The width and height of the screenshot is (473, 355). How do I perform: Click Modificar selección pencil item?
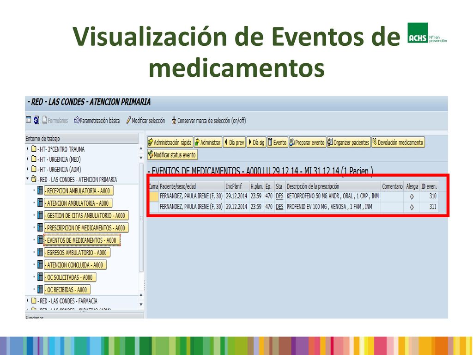click(146, 121)
